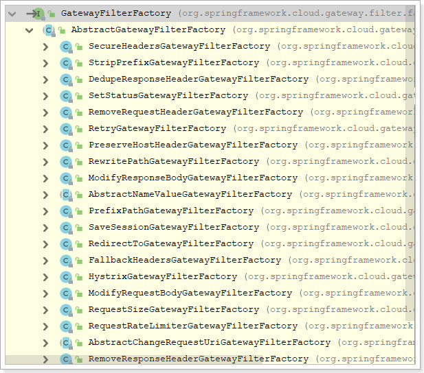Click class icon of SaveSessionGatewayFilterFactory
This screenshot has width=424, height=373.
66,228
